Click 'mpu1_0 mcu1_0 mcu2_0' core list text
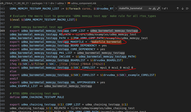 tap(117, 68)
